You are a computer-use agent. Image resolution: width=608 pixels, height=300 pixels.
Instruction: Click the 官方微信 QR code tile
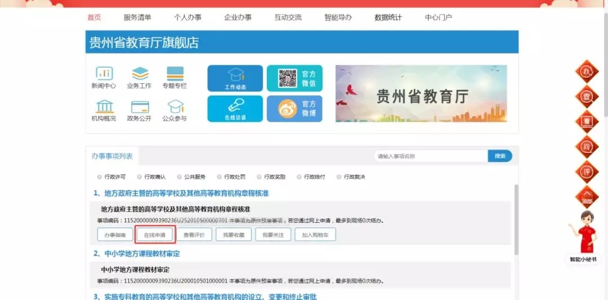(x=294, y=78)
